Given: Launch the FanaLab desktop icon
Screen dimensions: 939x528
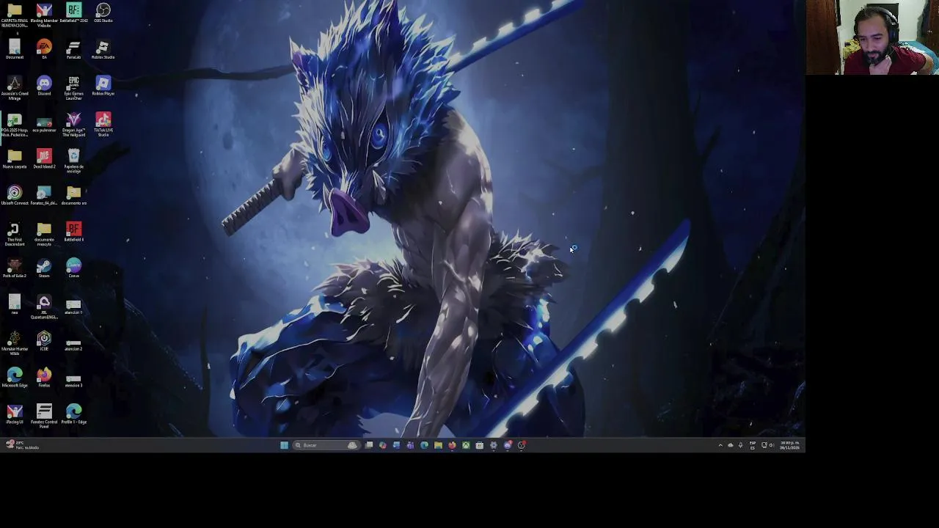Looking at the screenshot, I should [x=73, y=49].
